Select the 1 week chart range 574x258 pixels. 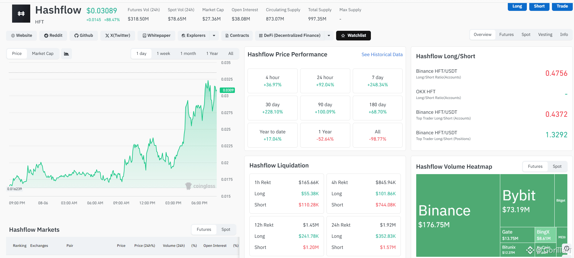click(164, 54)
